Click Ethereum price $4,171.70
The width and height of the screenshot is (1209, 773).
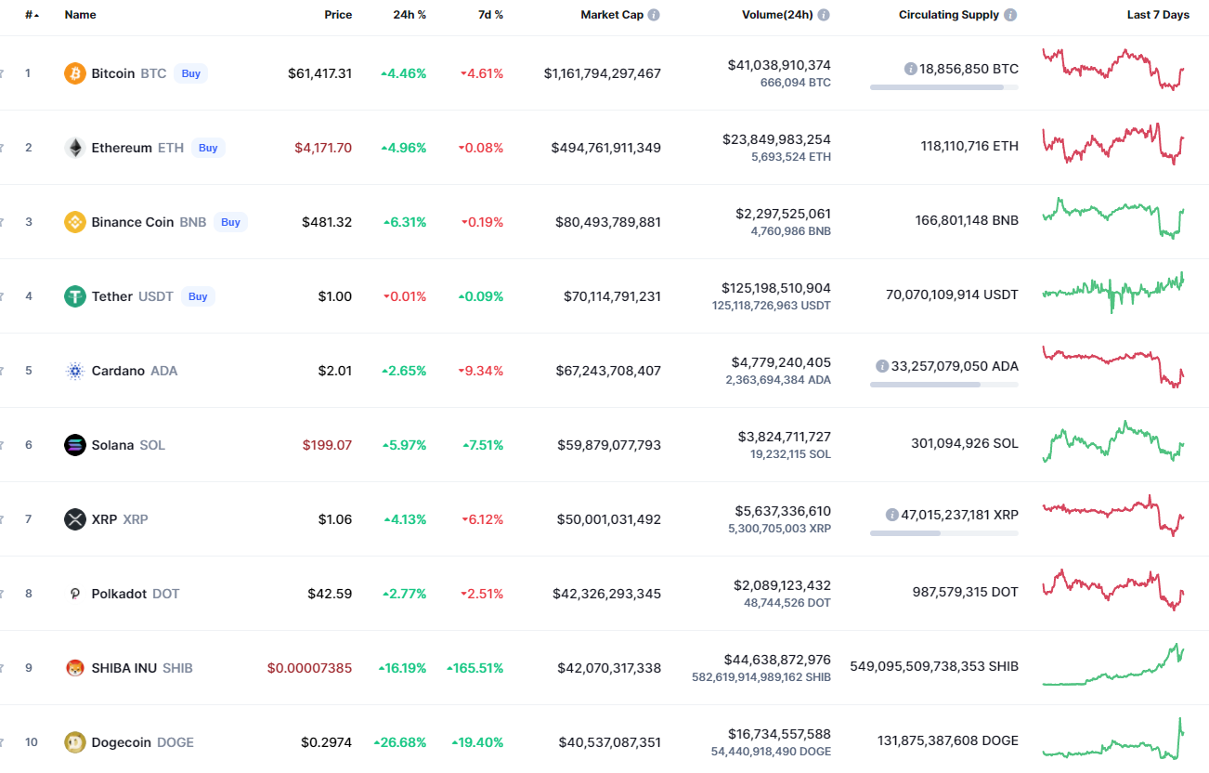tap(323, 148)
